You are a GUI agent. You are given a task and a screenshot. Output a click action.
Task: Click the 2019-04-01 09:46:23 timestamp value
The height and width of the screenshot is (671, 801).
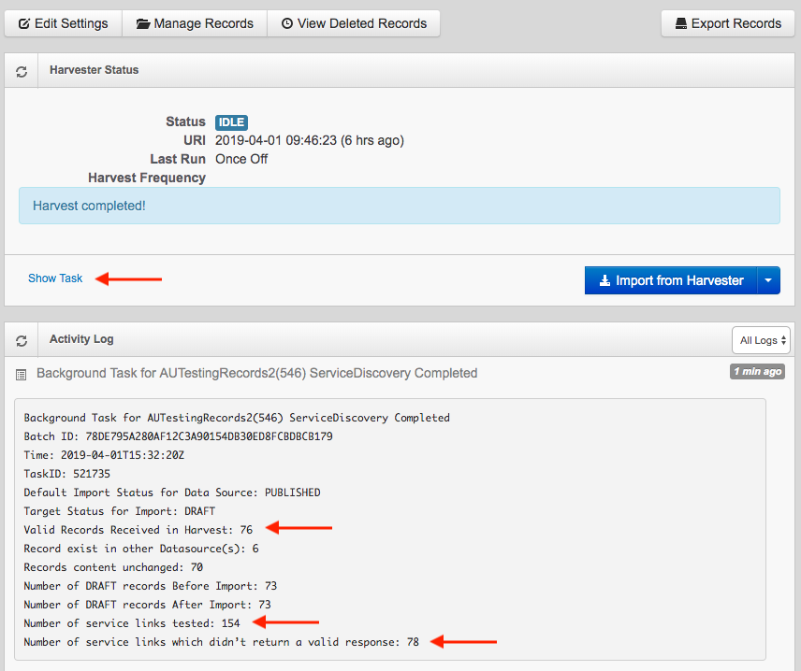tap(309, 140)
